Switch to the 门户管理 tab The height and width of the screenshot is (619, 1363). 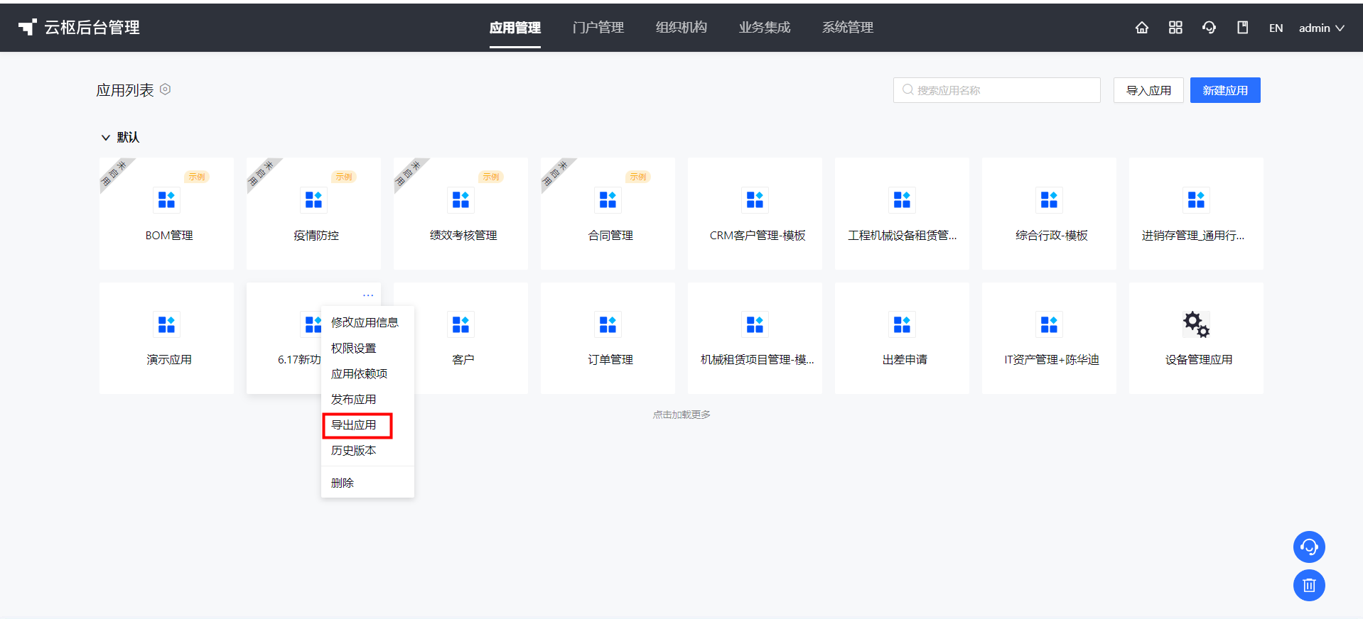tap(598, 28)
